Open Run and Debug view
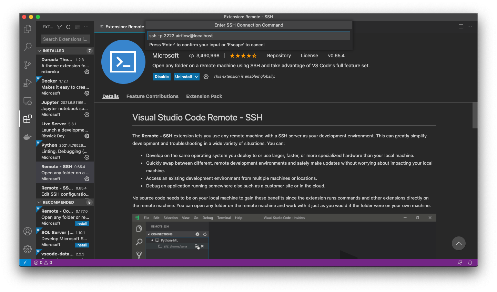 28,83
